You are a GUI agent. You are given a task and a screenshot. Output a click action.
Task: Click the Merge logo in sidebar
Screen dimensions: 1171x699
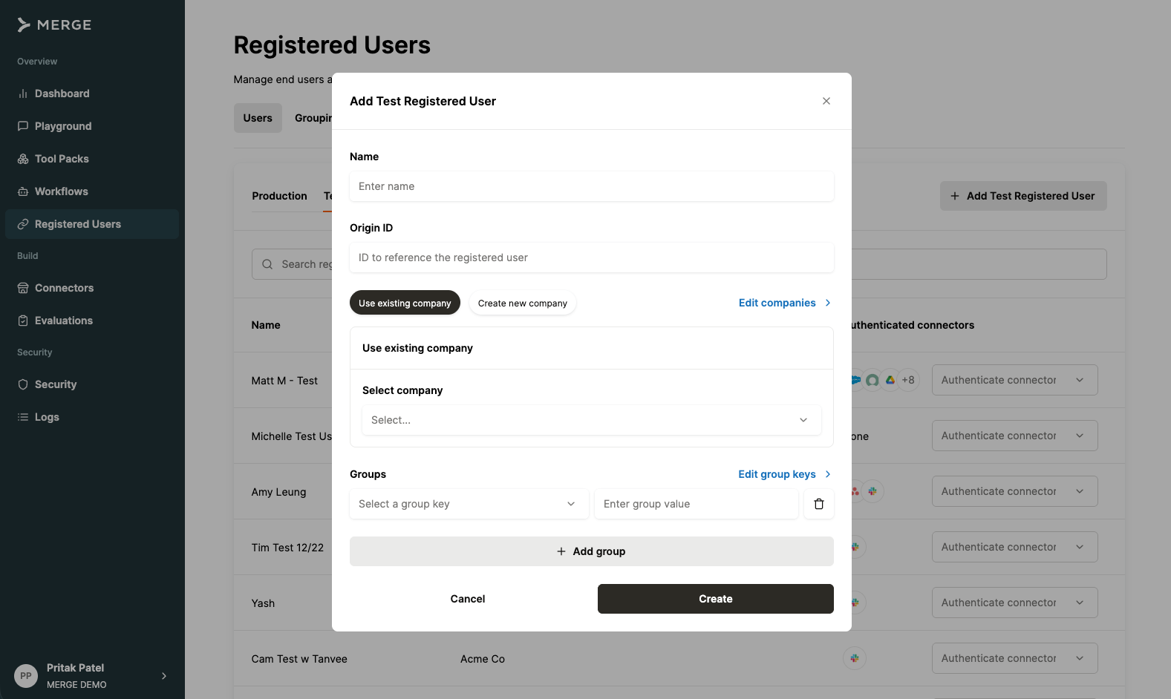[54, 24]
